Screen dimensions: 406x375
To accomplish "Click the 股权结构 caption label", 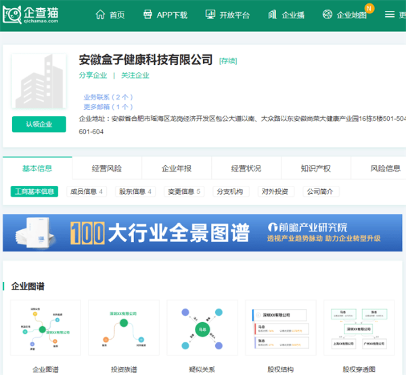I will pyautogui.click(x=281, y=370).
